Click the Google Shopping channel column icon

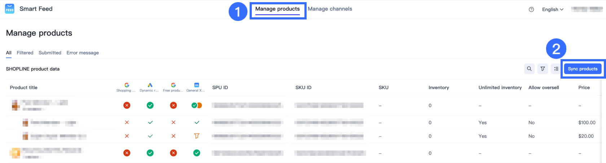click(127, 85)
